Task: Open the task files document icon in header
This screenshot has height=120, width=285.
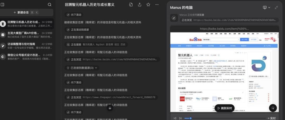Action: point(131,5)
